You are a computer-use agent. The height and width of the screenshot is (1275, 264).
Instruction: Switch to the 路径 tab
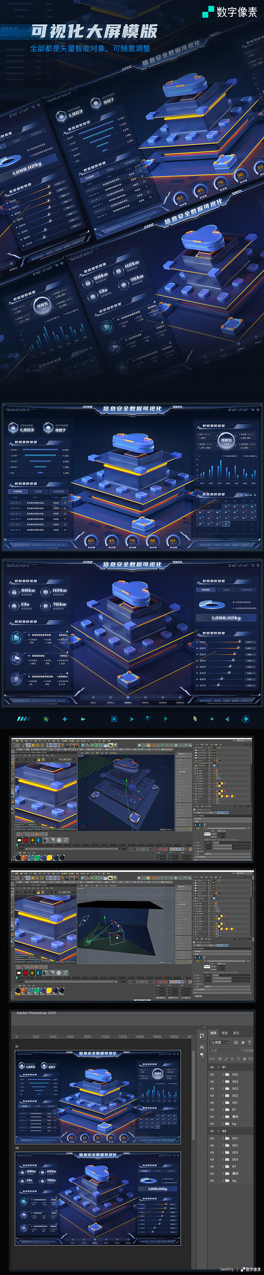(x=236, y=1033)
